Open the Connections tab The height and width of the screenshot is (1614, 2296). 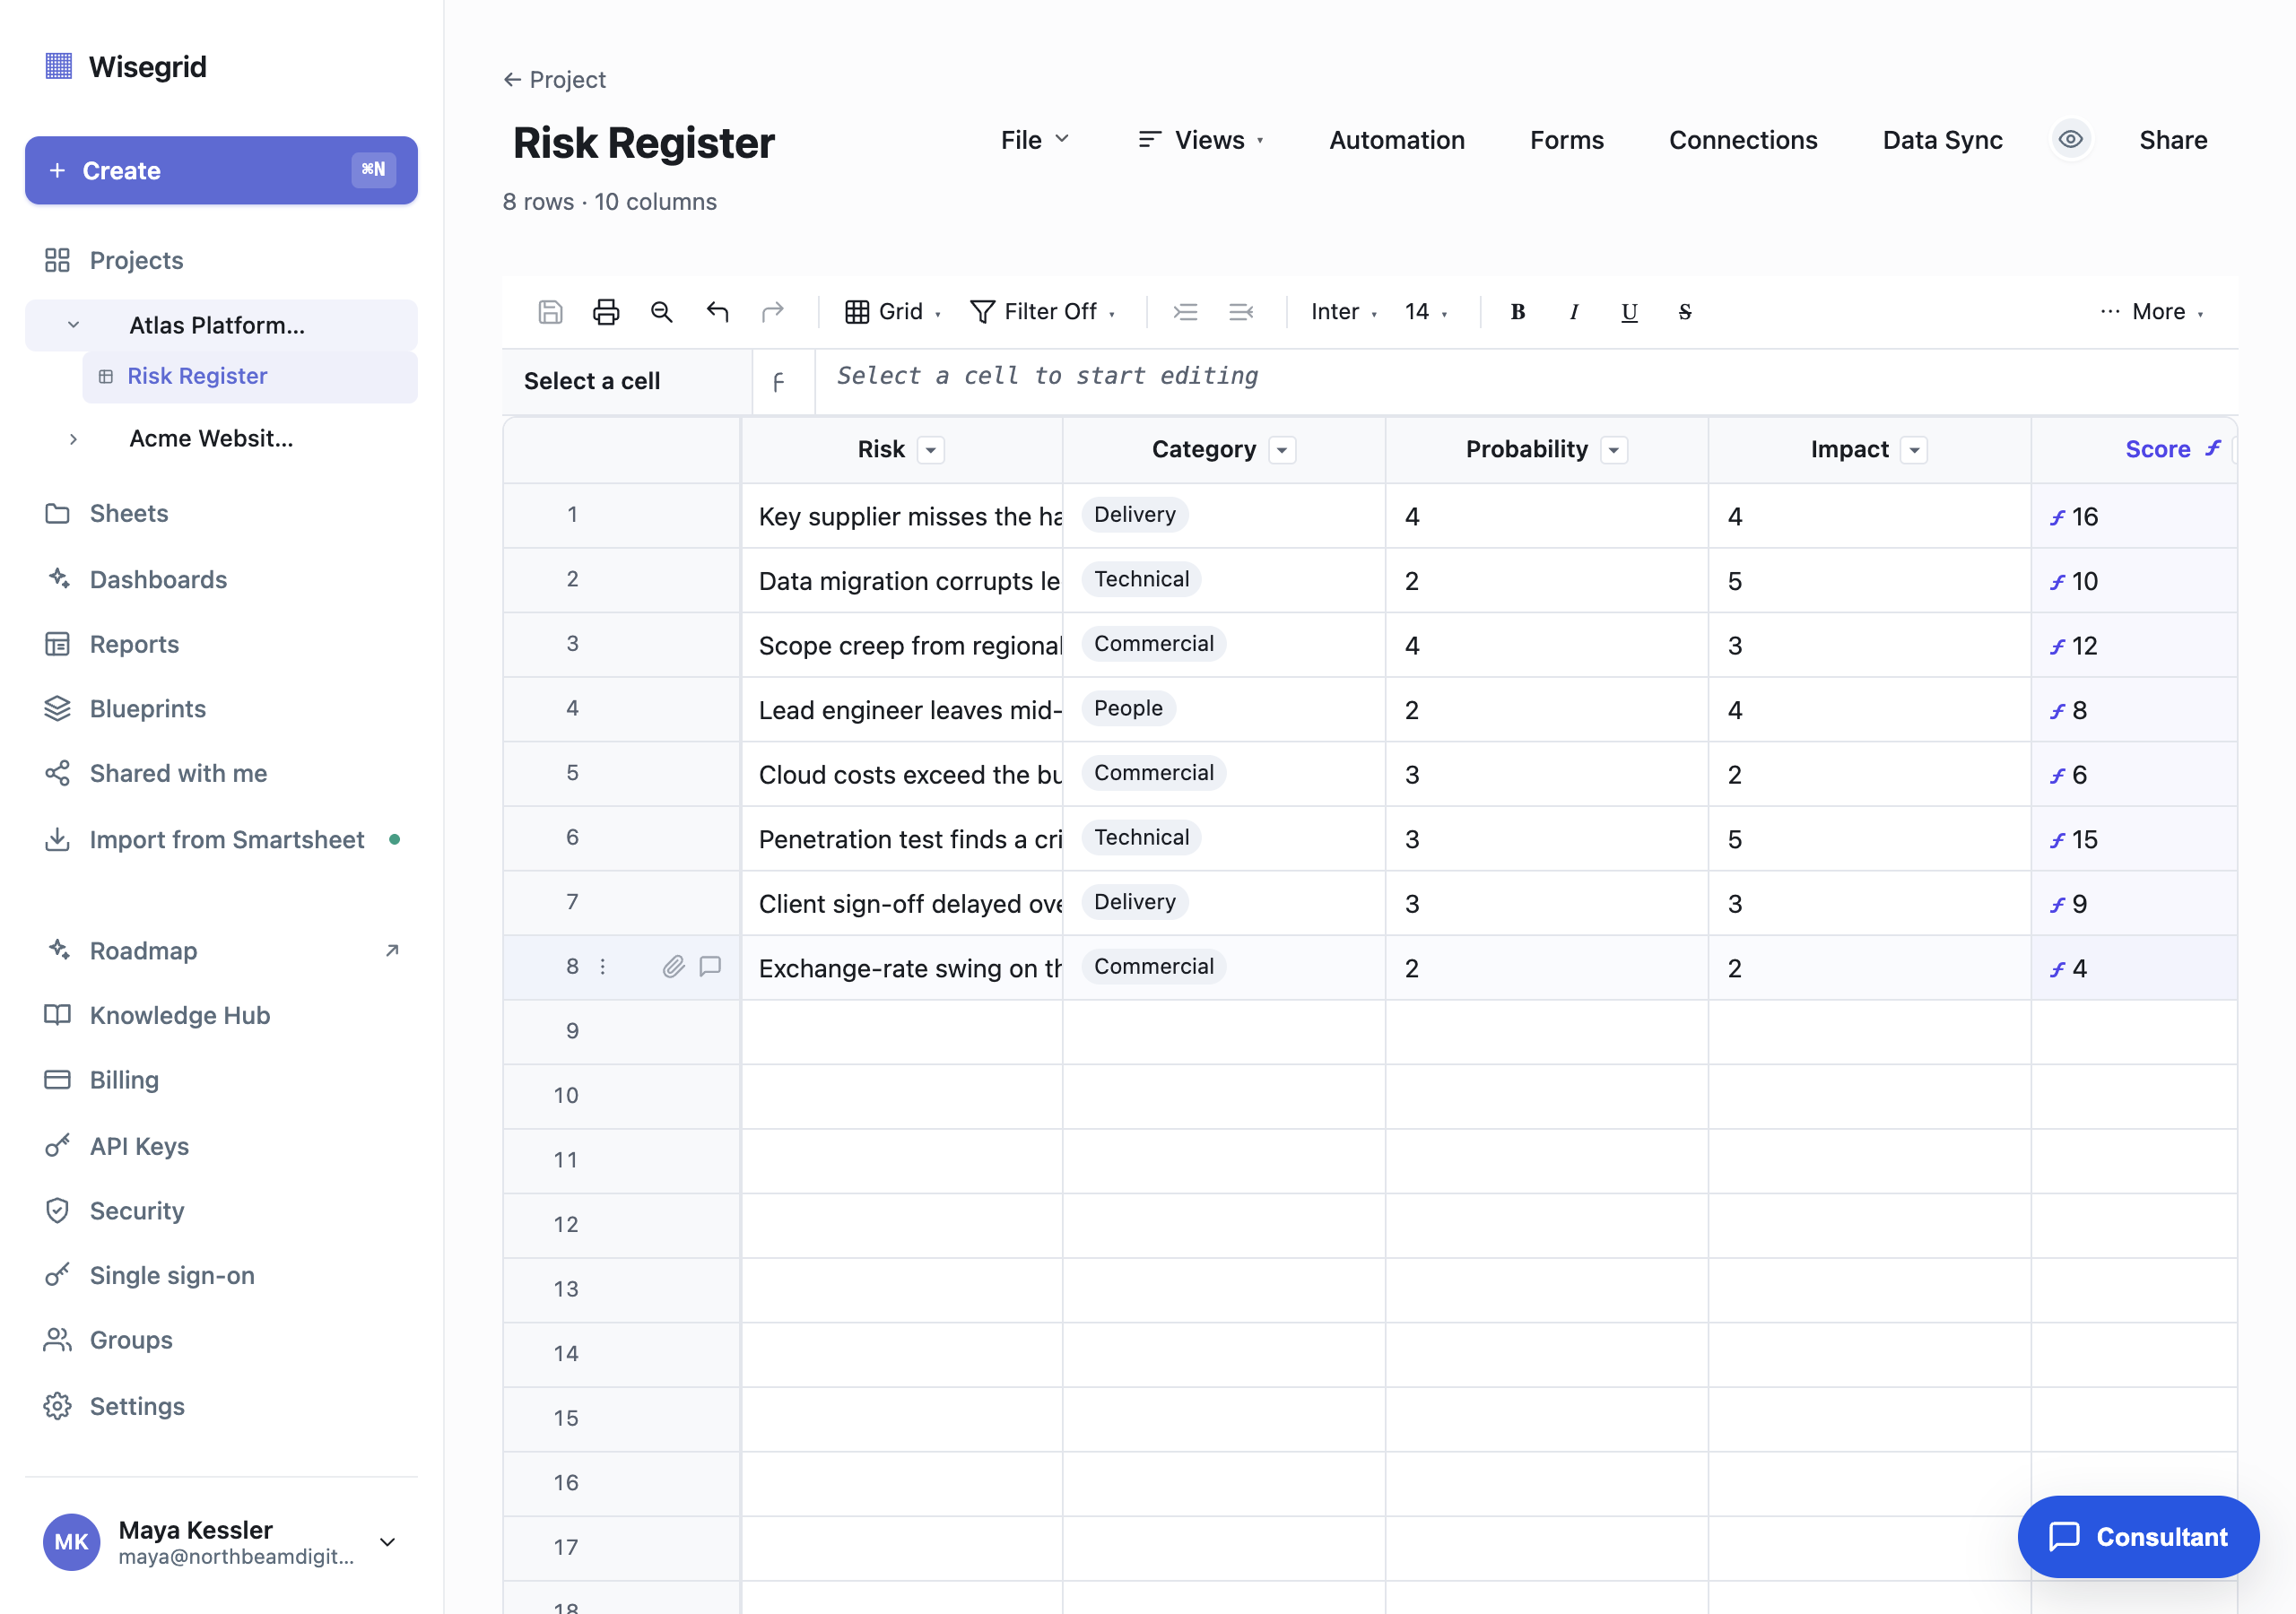point(1742,140)
